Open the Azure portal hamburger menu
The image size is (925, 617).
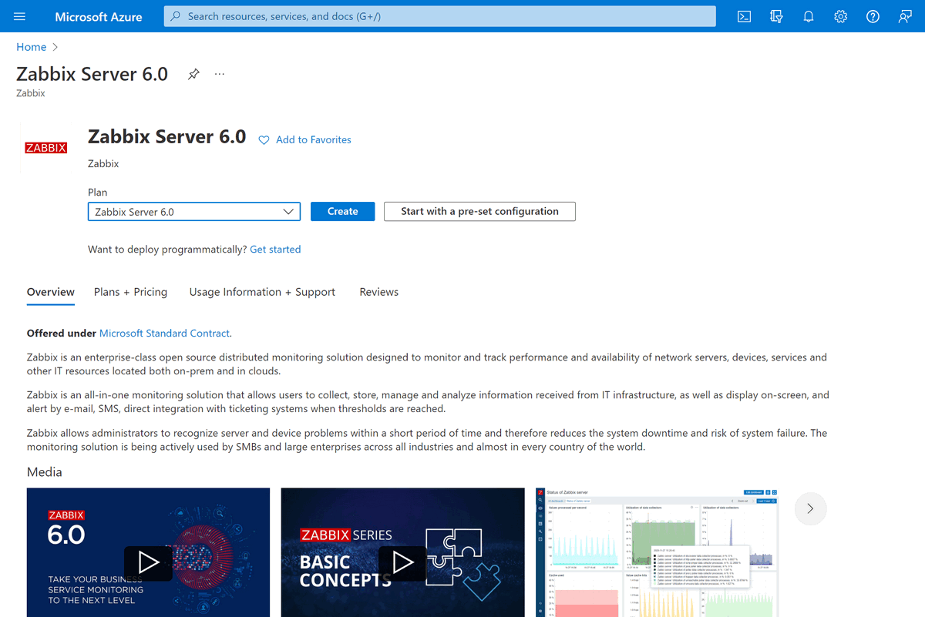click(x=20, y=16)
